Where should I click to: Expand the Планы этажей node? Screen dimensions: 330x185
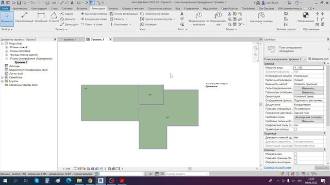click(x=7, y=47)
